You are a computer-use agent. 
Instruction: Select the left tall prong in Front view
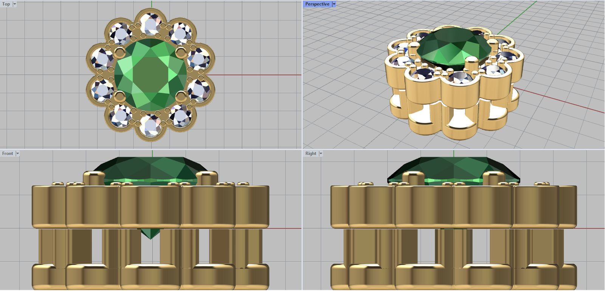[x=94, y=179]
